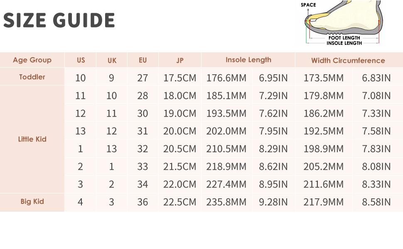Select the Big Kid age group cell

(32, 202)
